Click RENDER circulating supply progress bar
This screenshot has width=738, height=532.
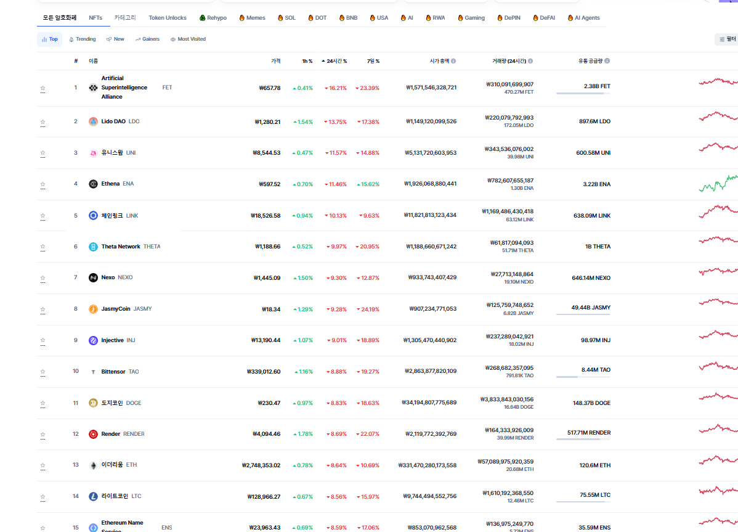click(583, 440)
